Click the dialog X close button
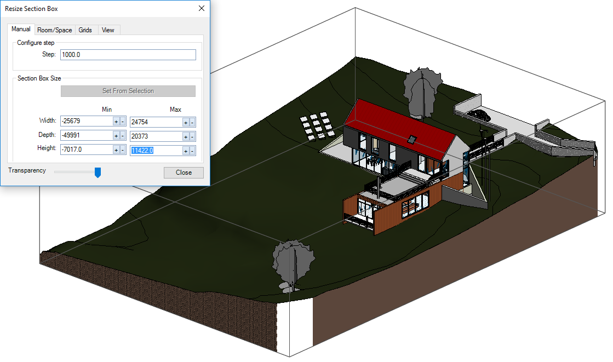 tap(201, 8)
